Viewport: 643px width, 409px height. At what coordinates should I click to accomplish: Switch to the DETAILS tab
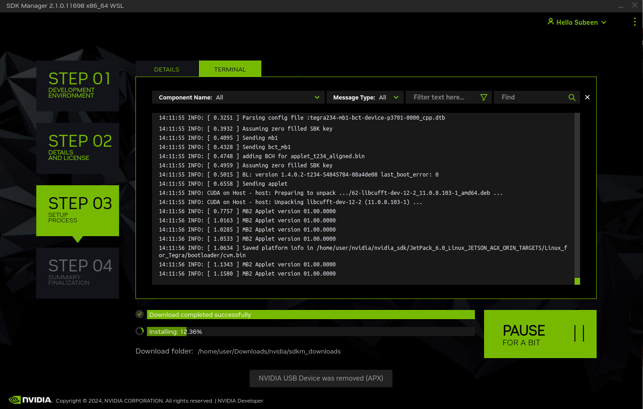[167, 69]
